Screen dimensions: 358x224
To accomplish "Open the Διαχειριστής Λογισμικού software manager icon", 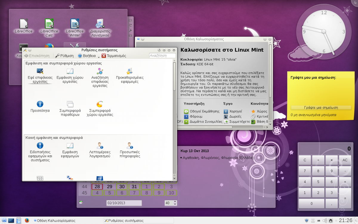I will click(100, 28).
